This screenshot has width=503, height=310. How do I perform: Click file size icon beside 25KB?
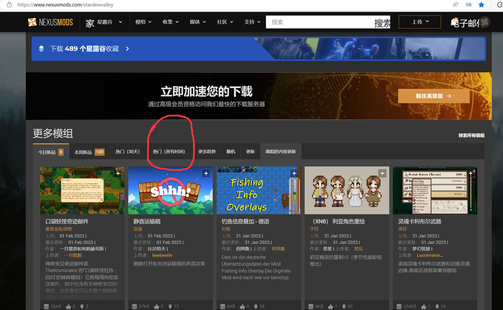[46, 307]
